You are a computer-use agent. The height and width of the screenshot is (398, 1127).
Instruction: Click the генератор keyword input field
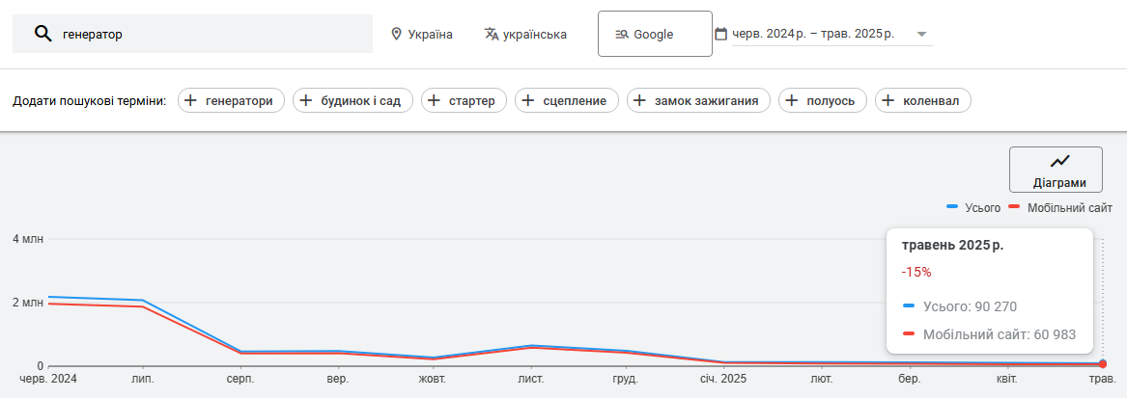coord(192,34)
